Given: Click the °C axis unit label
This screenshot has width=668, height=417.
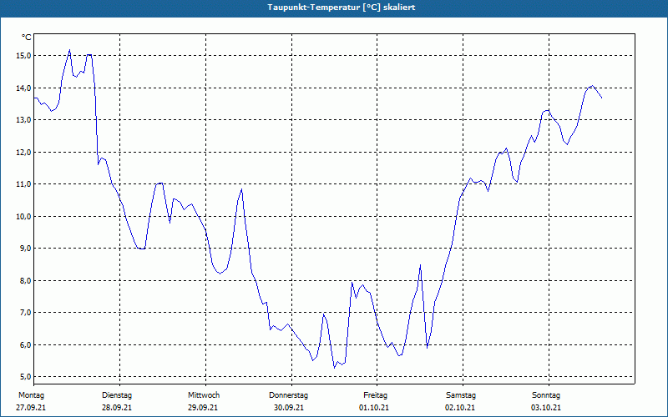Looking at the screenshot, I should [x=27, y=38].
